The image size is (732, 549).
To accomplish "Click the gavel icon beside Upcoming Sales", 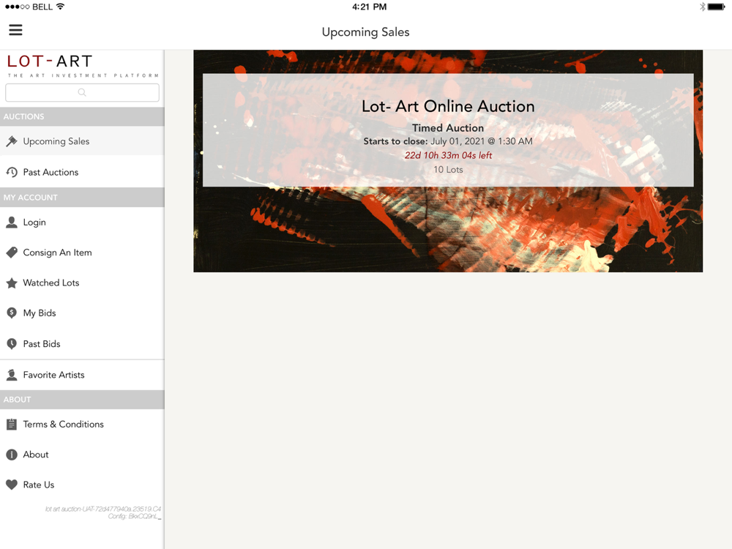I will pos(12,141).
